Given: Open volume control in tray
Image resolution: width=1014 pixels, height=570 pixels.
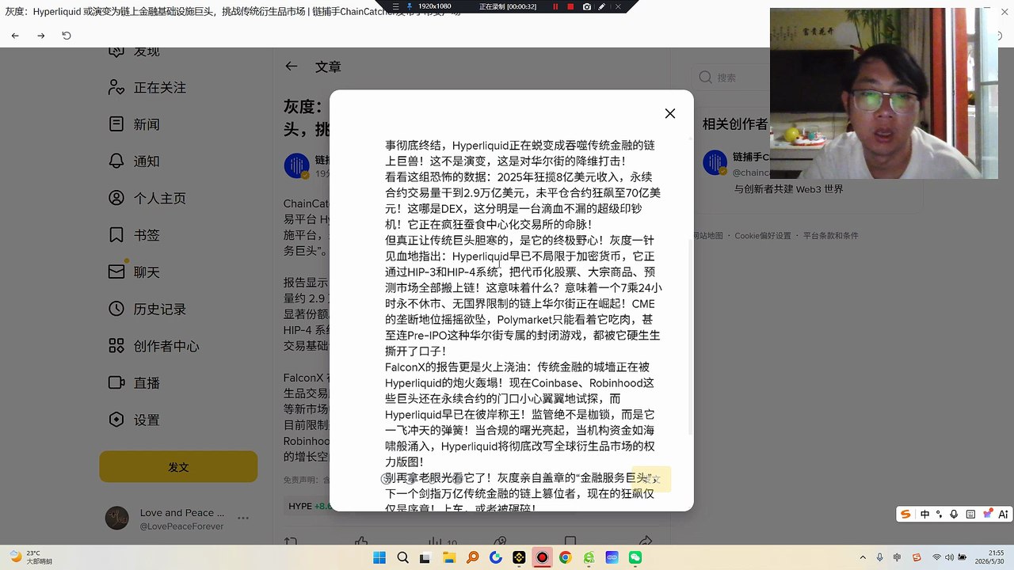Looking at the screenshot, I should point(949,557).
